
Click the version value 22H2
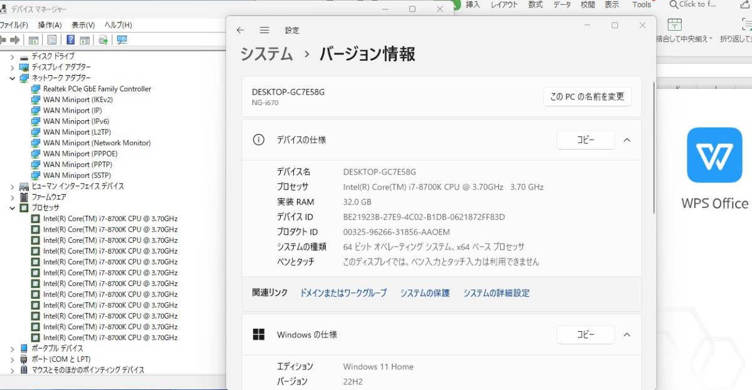click(x=353, y=382)
